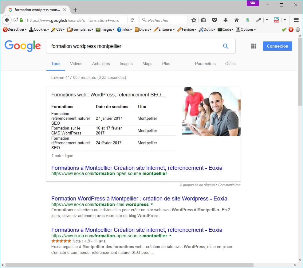
Task: Click 'À propos de ce résultat' link
Action: 198,185
